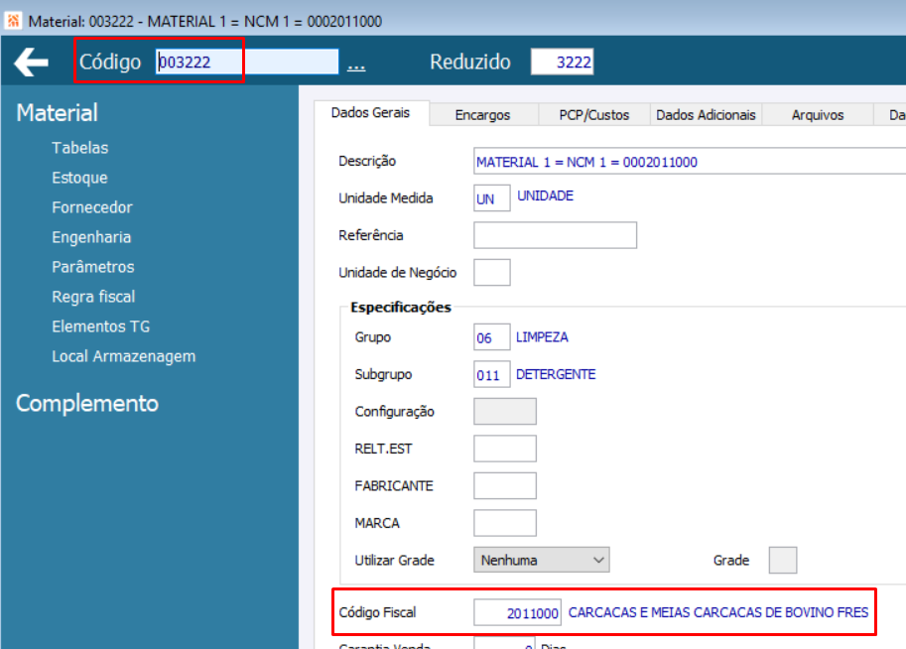This screenshot has width=906, height=649.
Task: Focus the Código input field
Action: (247, 62)
